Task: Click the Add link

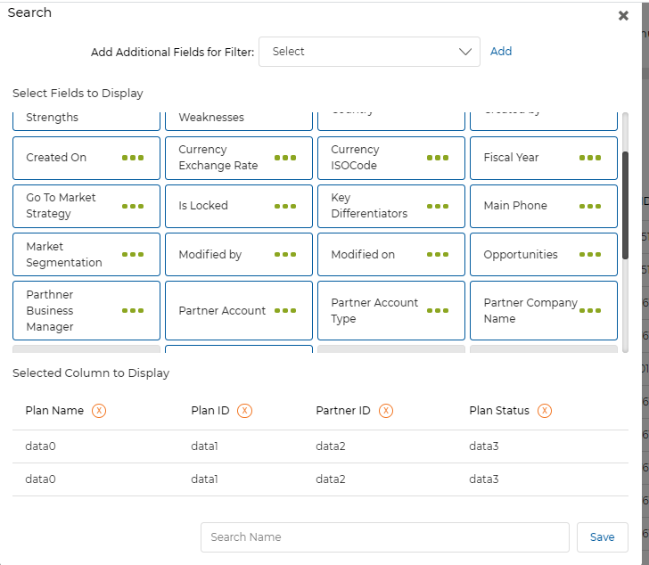Action: [501, 52]
